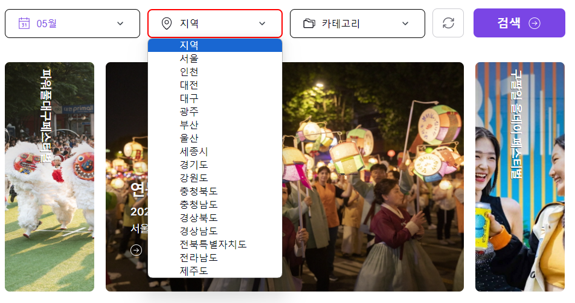
Task: Select 인천 from the region list
Action: tap(215, 71)
